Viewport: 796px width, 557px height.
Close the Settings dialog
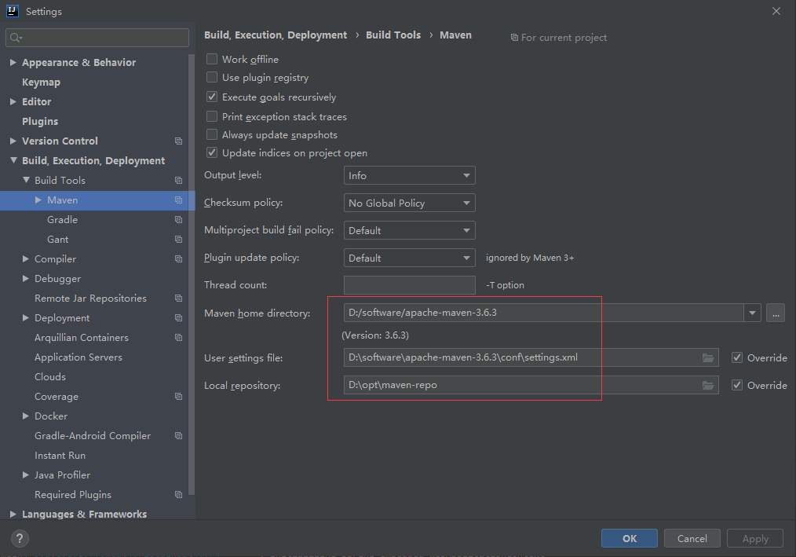point(776,11)
